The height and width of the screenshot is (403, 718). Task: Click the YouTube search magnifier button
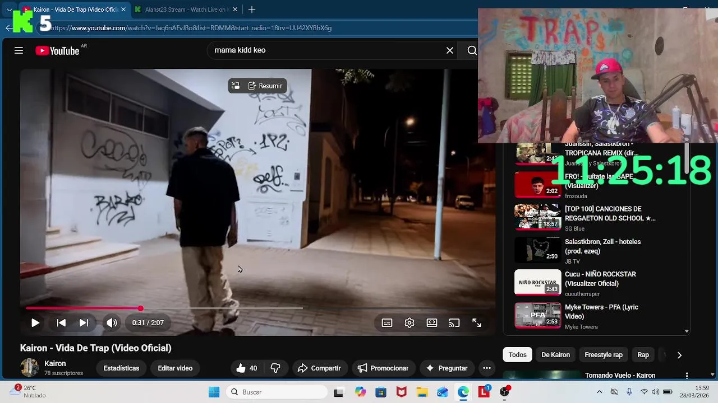coord(472,50)
